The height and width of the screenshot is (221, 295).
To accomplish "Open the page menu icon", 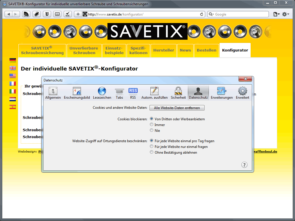I will click(x=276, y=14).
